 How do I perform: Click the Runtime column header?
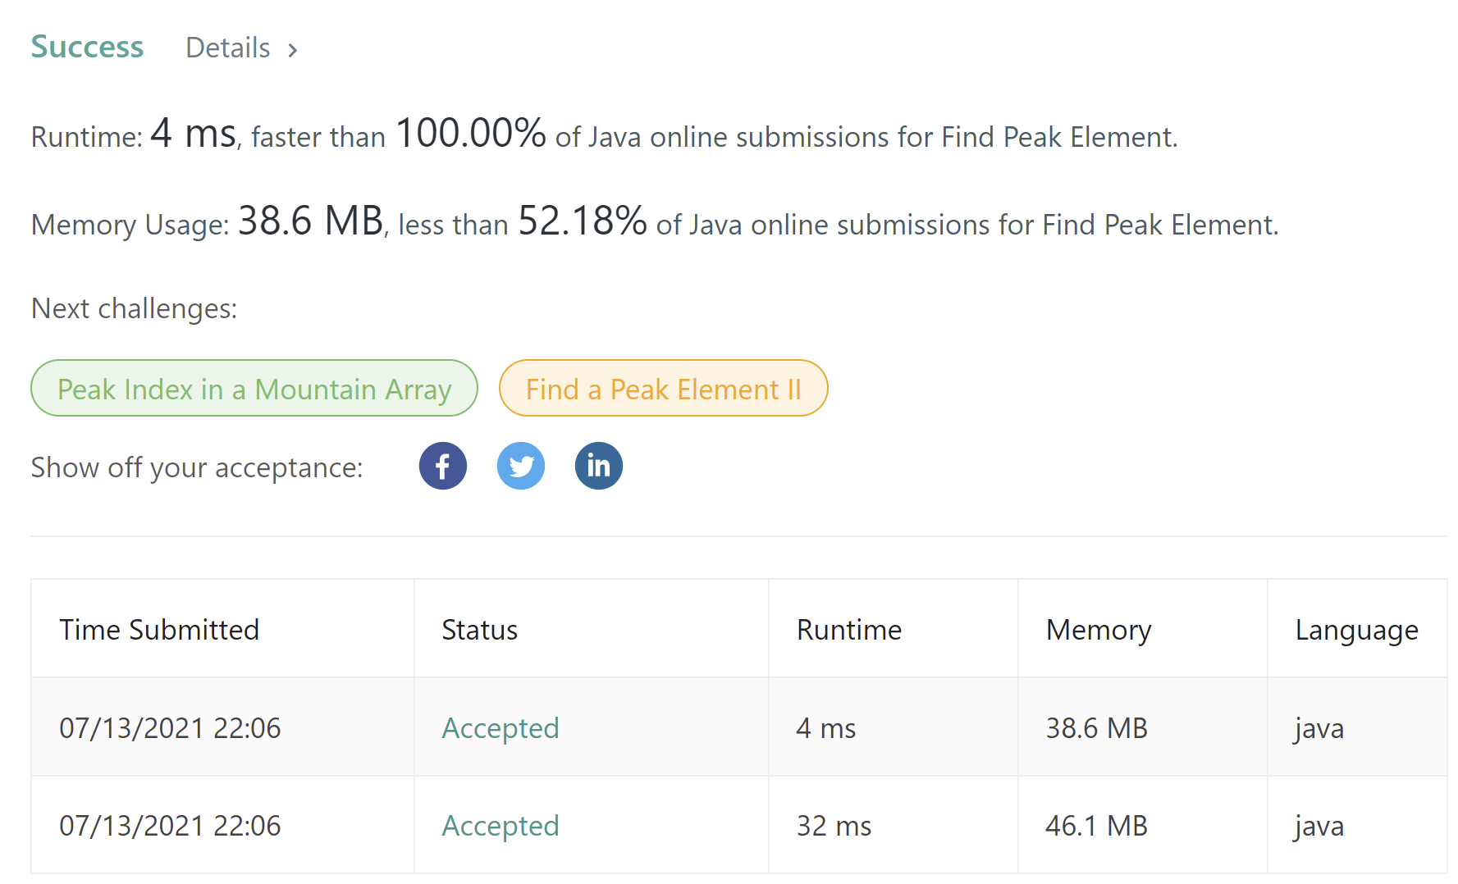pos(849,630)
